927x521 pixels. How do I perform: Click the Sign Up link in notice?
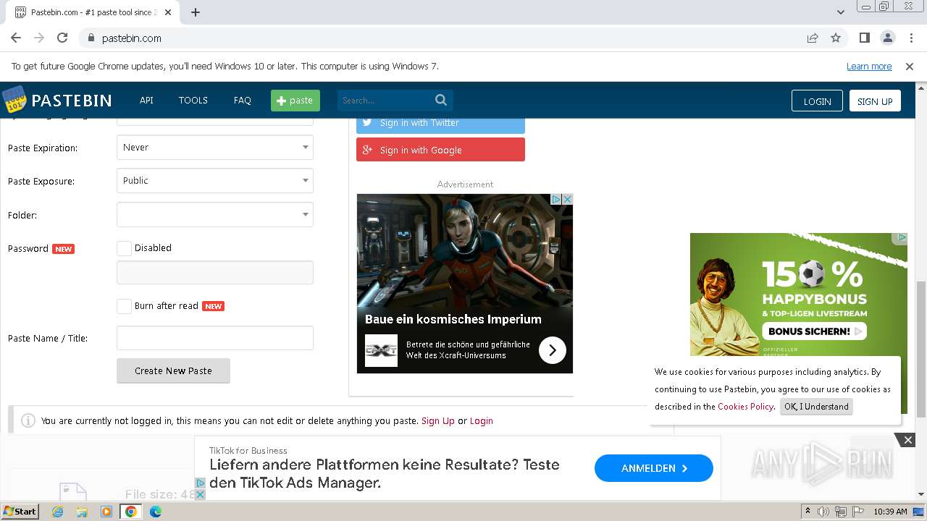click(x=438, y=420)
